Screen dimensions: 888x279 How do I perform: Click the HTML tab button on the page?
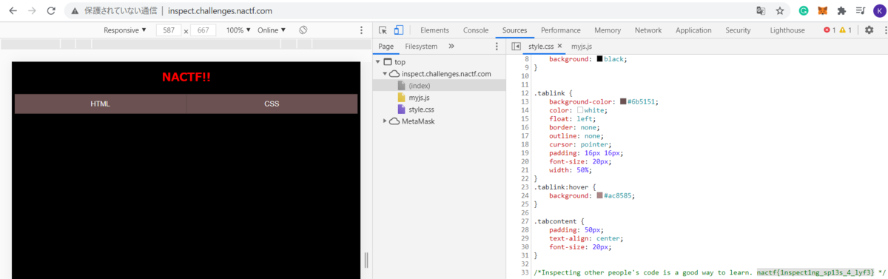pos(101,104)
